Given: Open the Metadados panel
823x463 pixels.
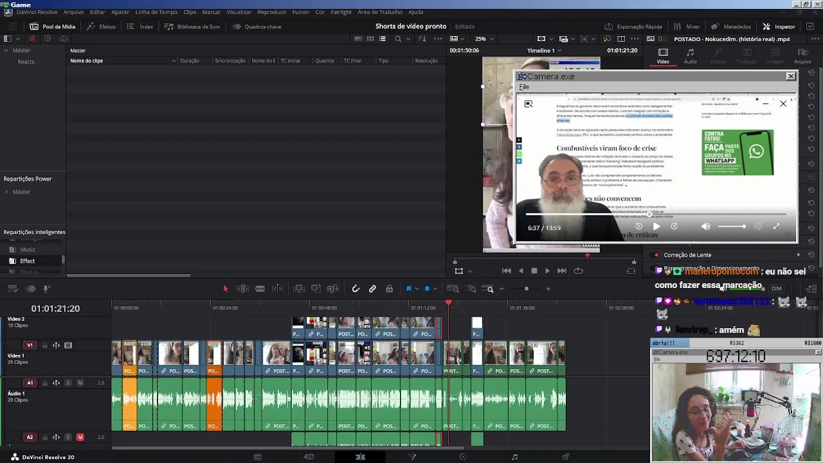Looking at the screenshot, I should click(x=731, y=26).
